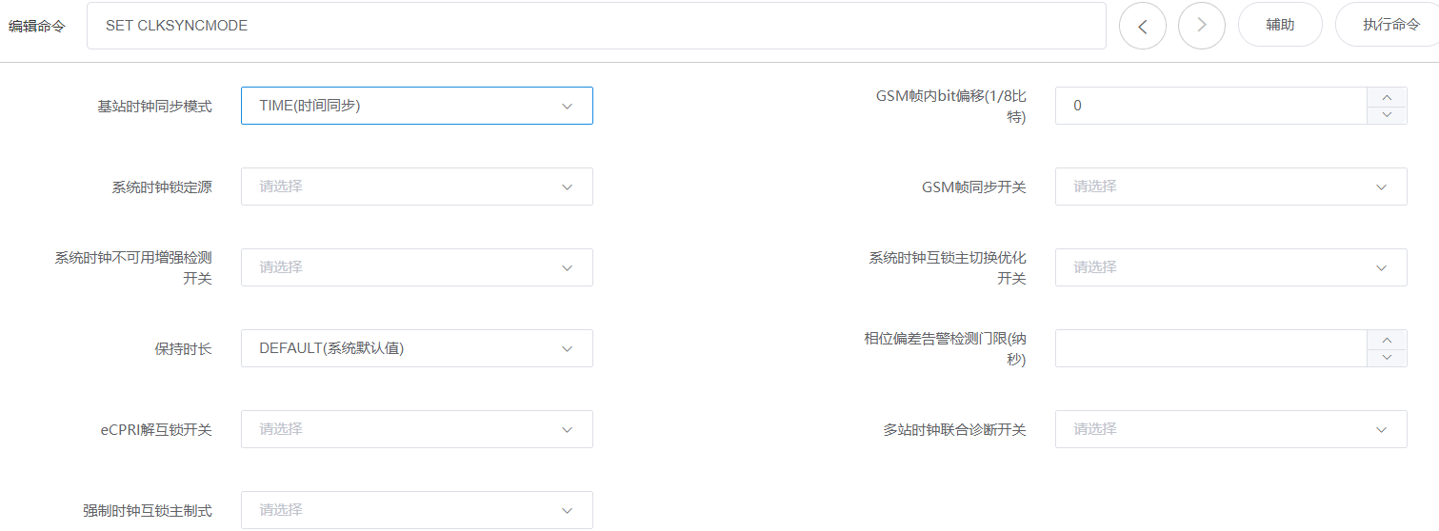Open the 强制时钟互锁主制式 dropdown
The width and height of the screenshot is (1439, 531).
coord(417,510)
